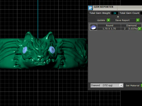Click the round gem thumbnail in the report row
Image resolution: width=142 pixels, height=106 pixels.
pyautogui.click(x=93, y=27)
